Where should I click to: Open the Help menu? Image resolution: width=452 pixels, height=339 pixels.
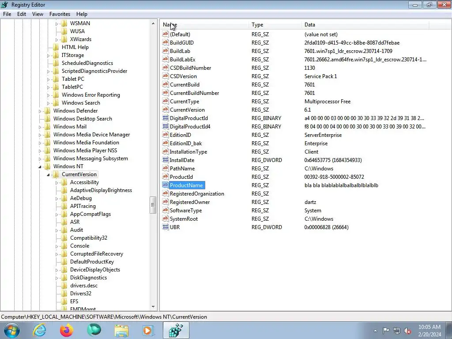coord(82,14)
